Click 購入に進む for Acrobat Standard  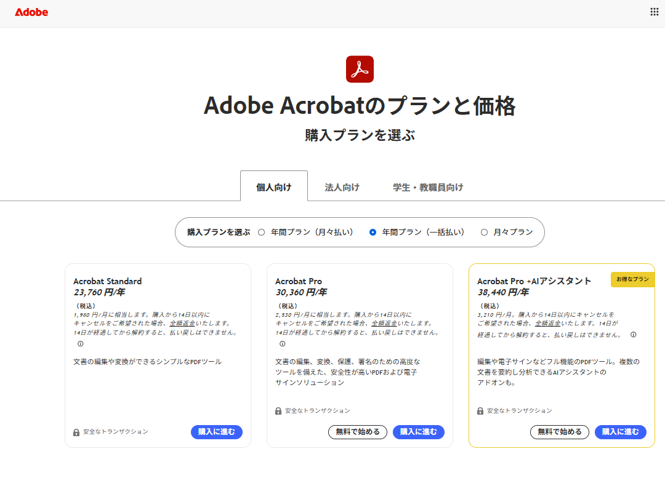pyautogui.click(x=217, y=432)
